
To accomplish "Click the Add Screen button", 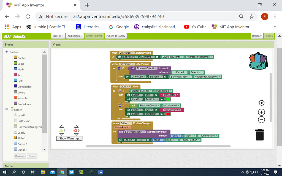I will (75, 36).
